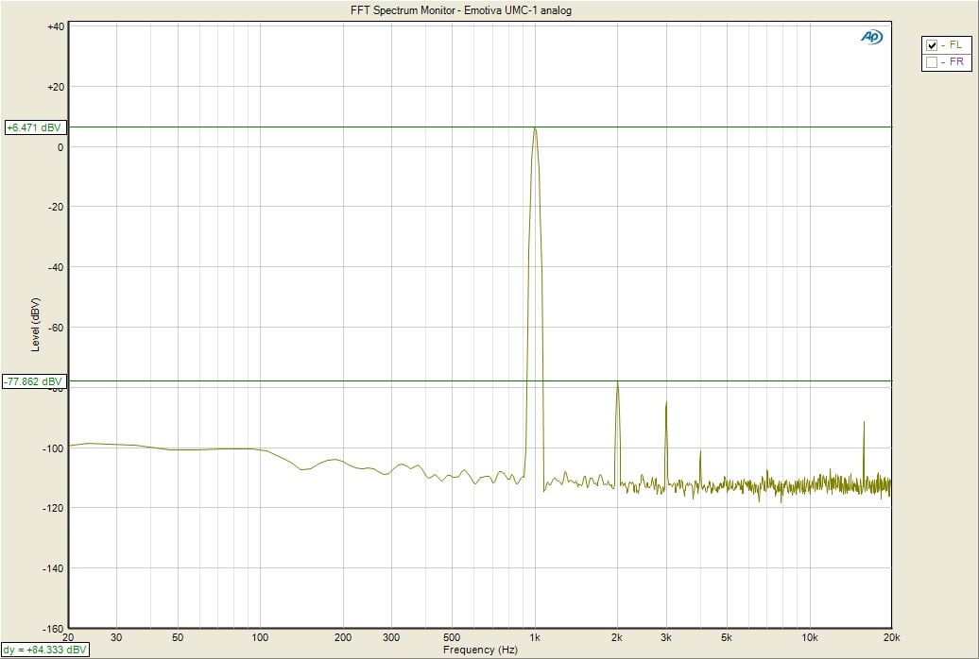This screenshot has width=979, height=659.
Task: Click the AP logo in the graph corner
Action: click(870, 37)
